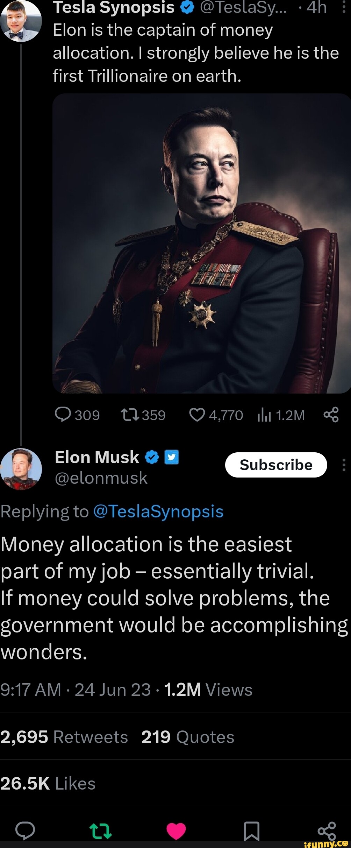The image size is (351, 848).
Task: Open Elon Musk's profile avatar
Action: click(21, 469)
